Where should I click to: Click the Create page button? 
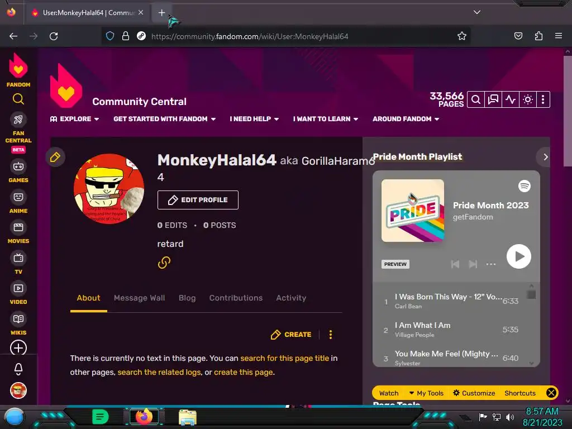click(291, 335)
